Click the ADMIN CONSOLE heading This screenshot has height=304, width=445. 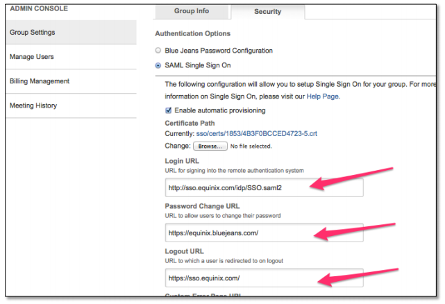[37, 8]
